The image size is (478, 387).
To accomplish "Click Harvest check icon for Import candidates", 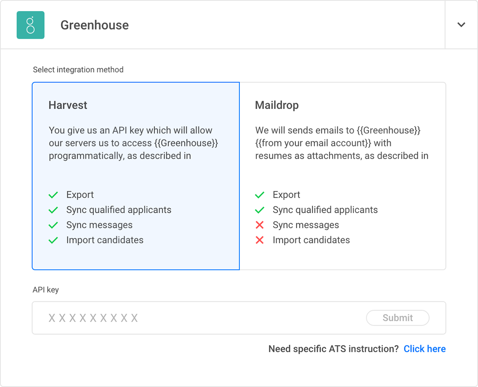I will click(53, 240).
